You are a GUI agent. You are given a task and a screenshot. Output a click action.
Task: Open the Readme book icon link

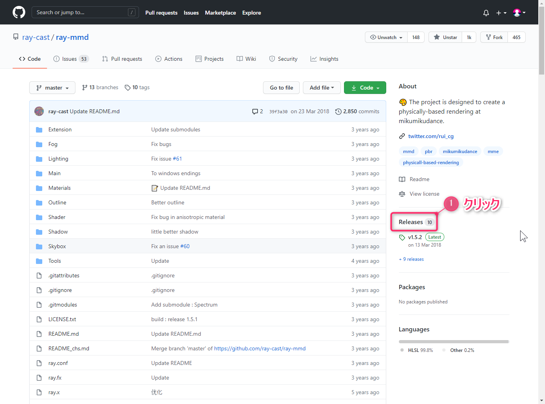[402, 179]
